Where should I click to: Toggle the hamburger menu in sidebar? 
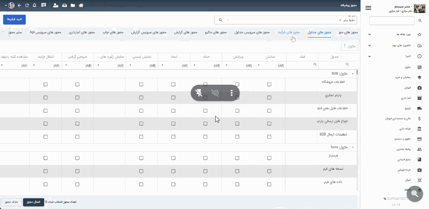coord(368,8)
